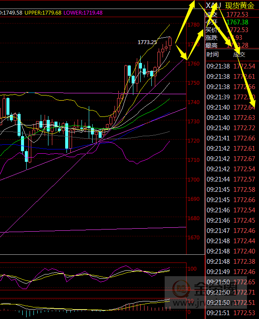Click the 时间 column header
Viewport: 259px width, 319px height.
coord(212,54)
